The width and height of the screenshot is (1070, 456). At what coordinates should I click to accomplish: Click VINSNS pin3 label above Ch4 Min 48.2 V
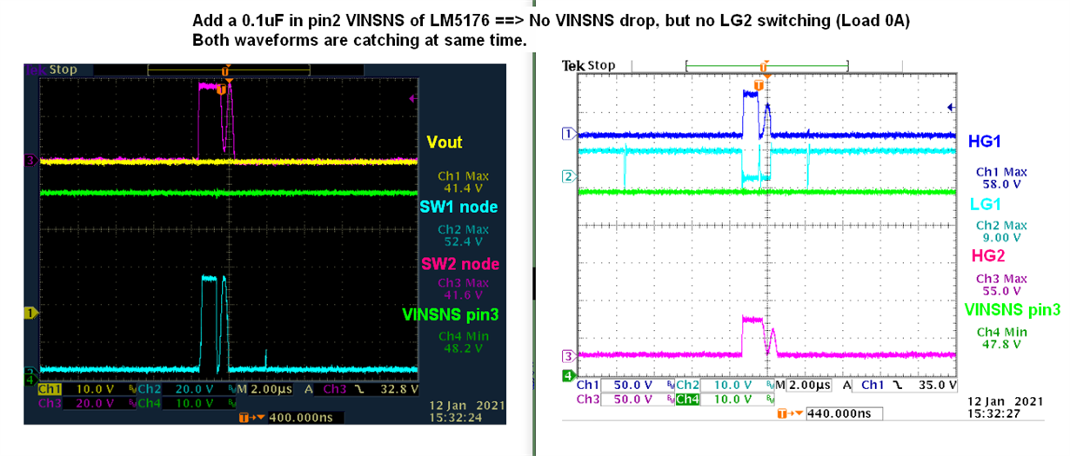(449, 314)
